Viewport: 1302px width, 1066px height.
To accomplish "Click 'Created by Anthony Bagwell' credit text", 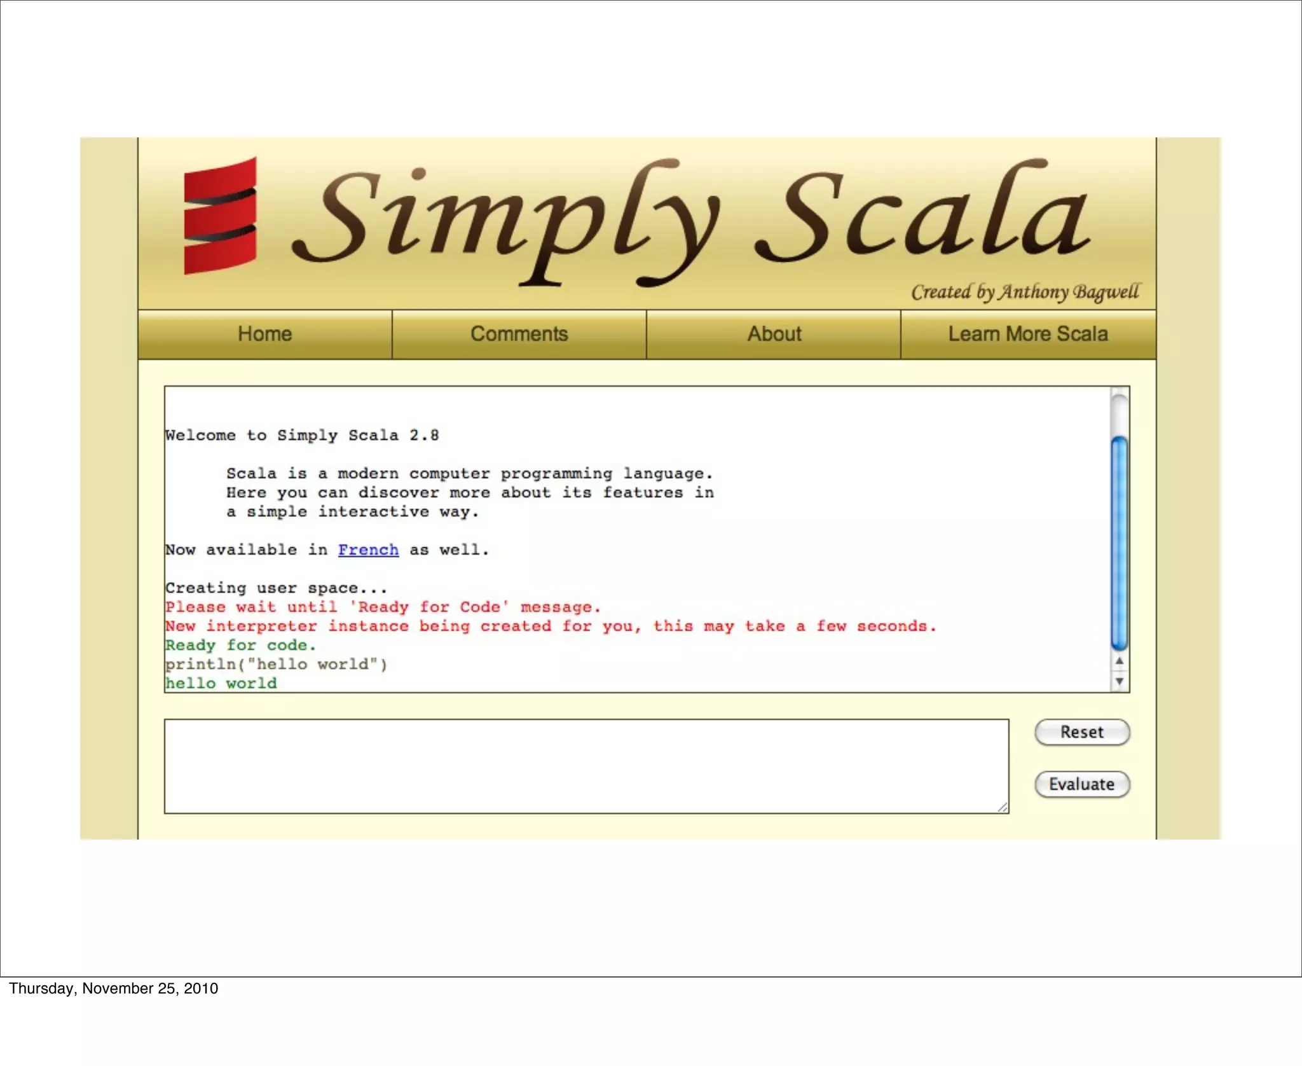I will [x=1025, y=292].
